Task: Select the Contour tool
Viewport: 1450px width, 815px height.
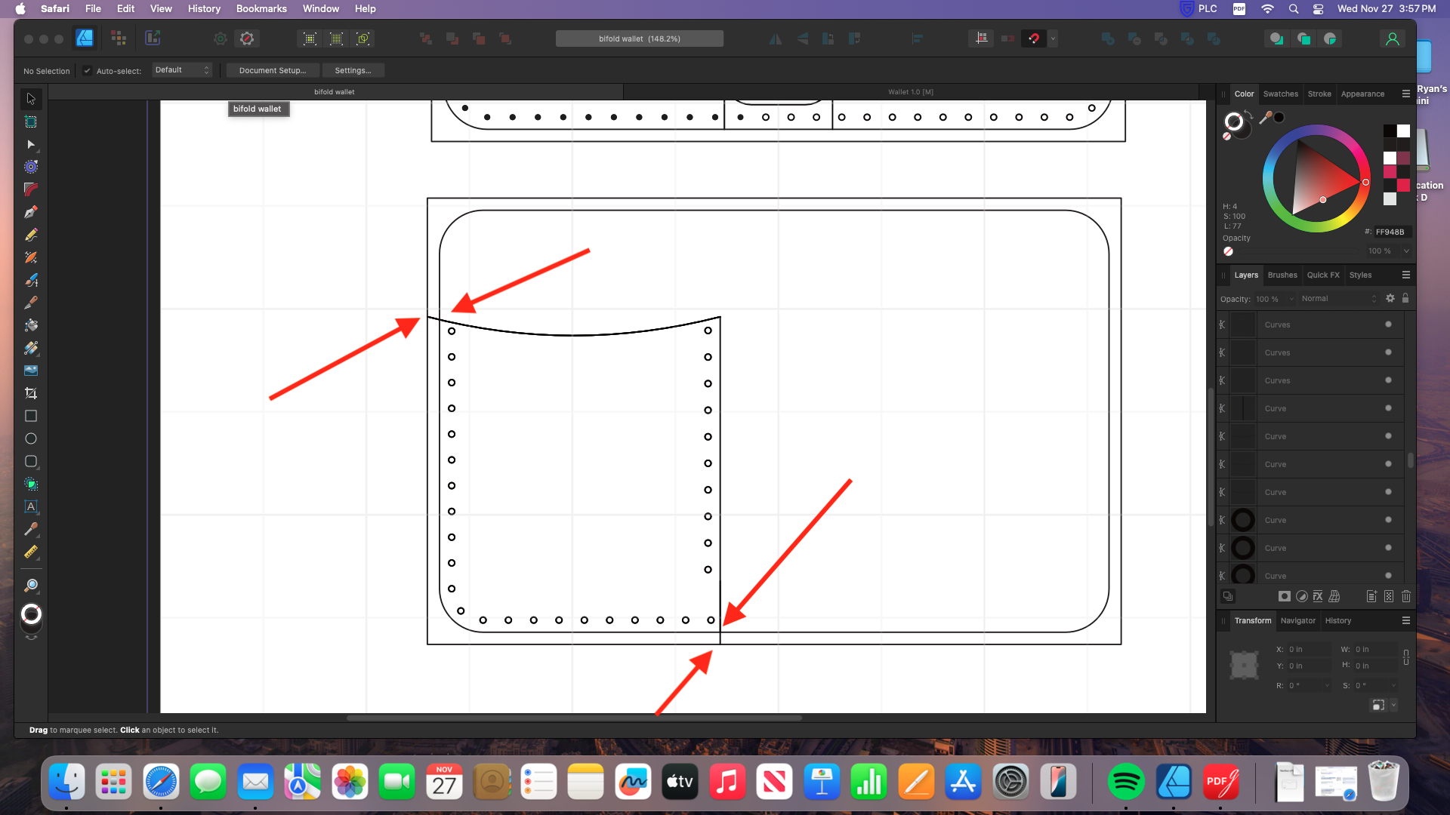Action: click(x=31, y=167)
